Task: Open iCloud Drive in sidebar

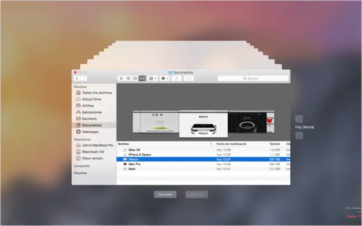Action: 91,99
